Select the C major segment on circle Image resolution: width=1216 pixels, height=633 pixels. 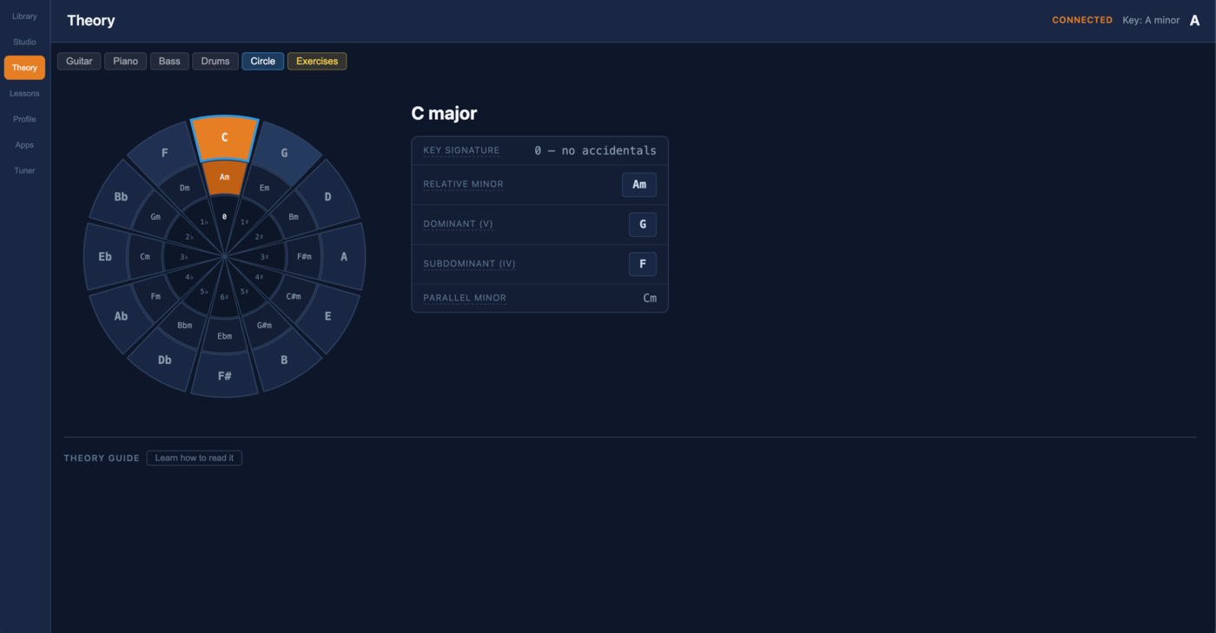tap(225, 137)
